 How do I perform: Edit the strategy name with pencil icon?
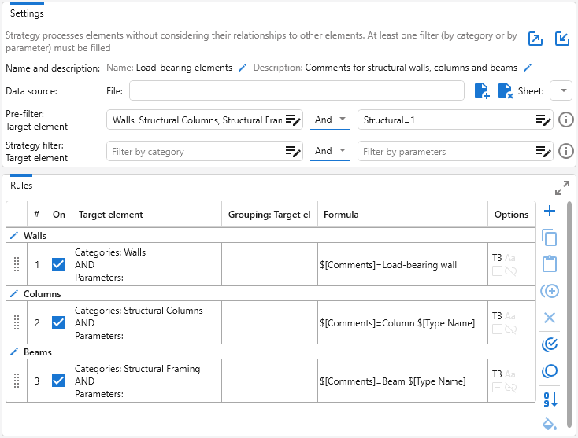[x=243, y=68]
